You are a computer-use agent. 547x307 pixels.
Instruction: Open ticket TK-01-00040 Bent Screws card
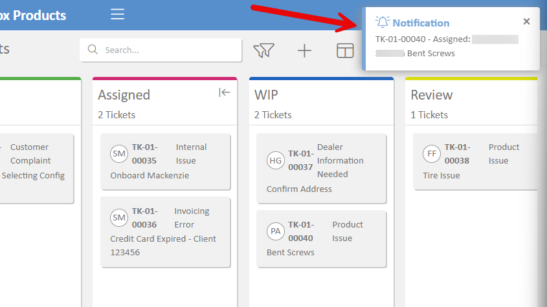pos(321,238)
